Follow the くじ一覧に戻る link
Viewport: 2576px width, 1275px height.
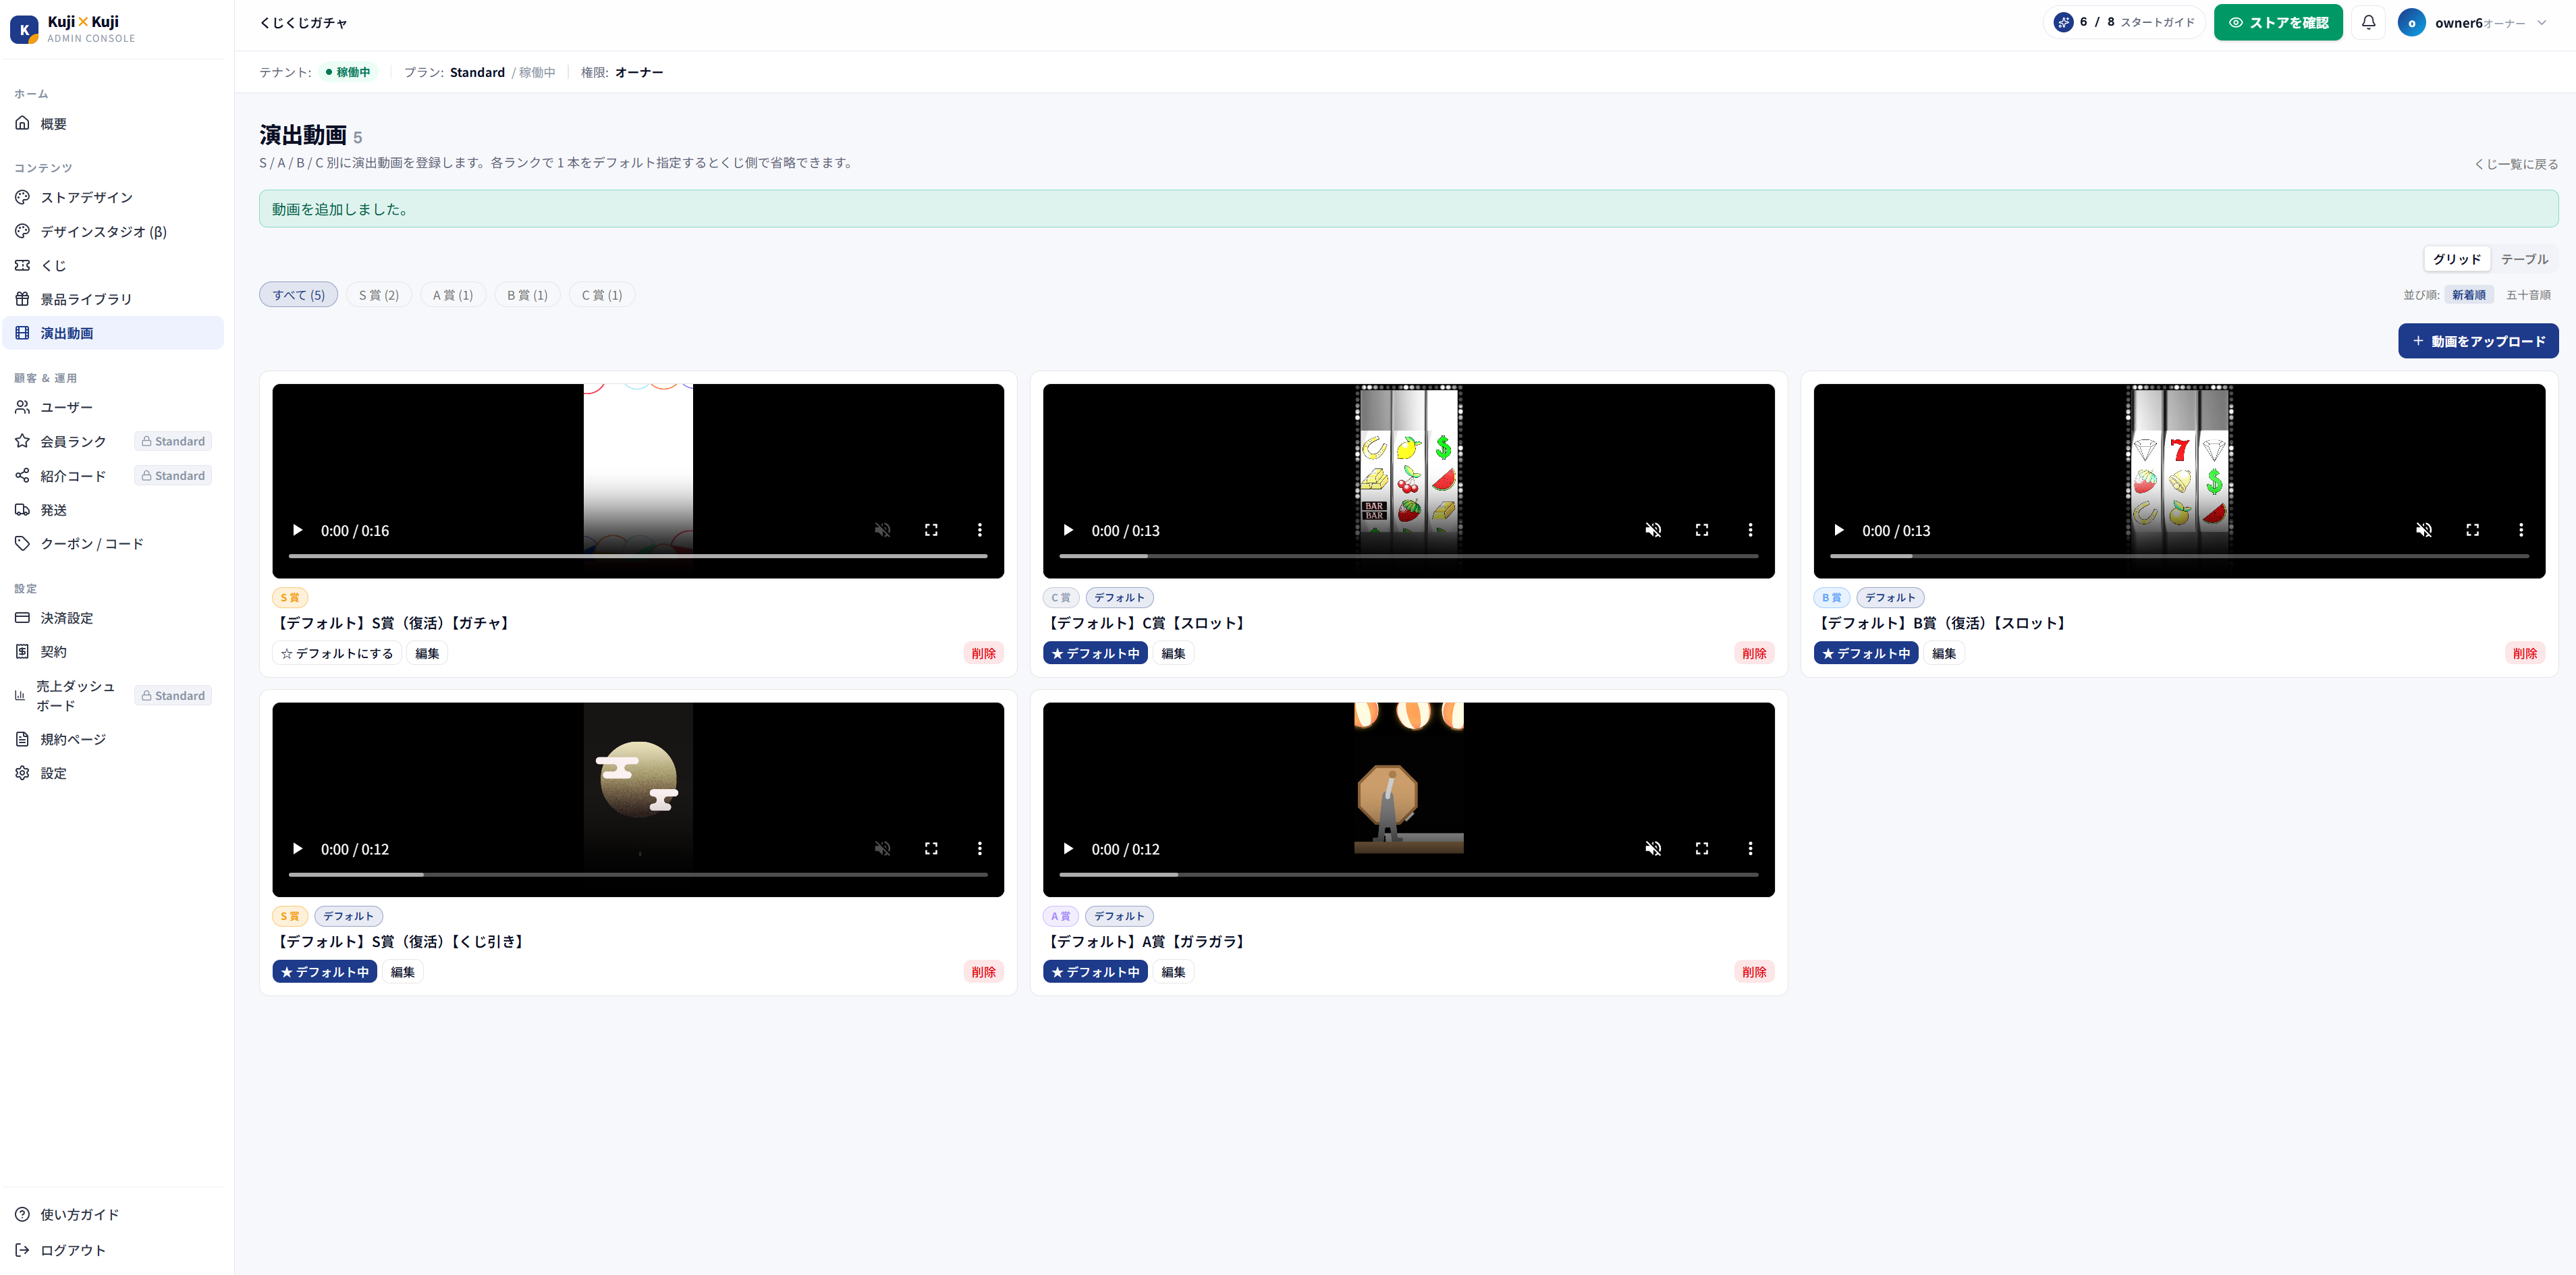tap(2516, 164)
